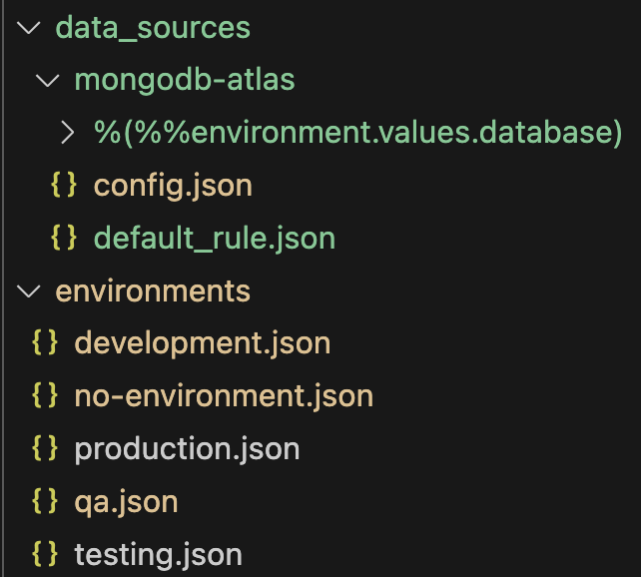The image size is (641, 577).
Task: Open the no-environment.json file
Action: [x=224, y=396]
